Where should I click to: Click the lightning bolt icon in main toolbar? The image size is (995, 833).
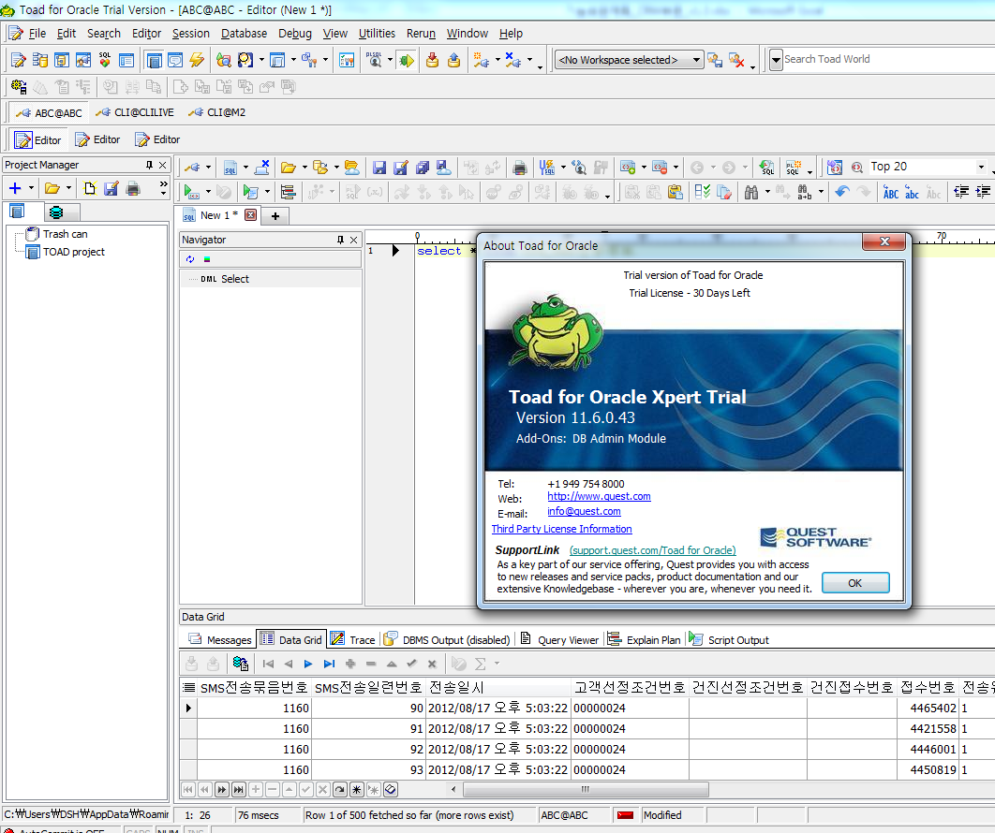197,60
